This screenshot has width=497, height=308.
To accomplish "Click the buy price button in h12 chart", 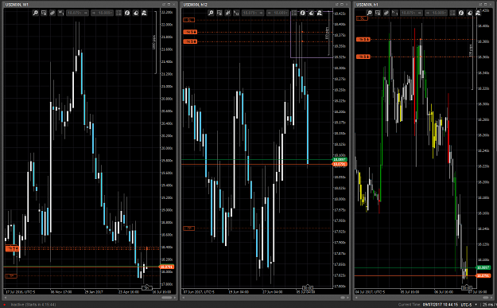I will [x=278, y=13].
